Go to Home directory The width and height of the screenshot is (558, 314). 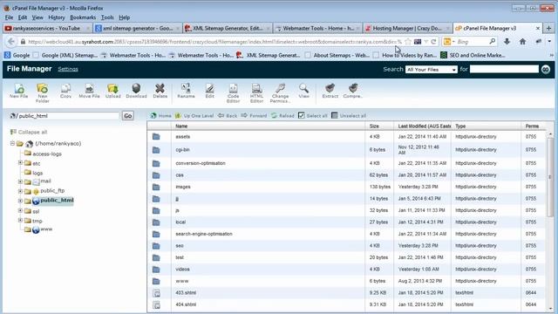click(160, 116)
